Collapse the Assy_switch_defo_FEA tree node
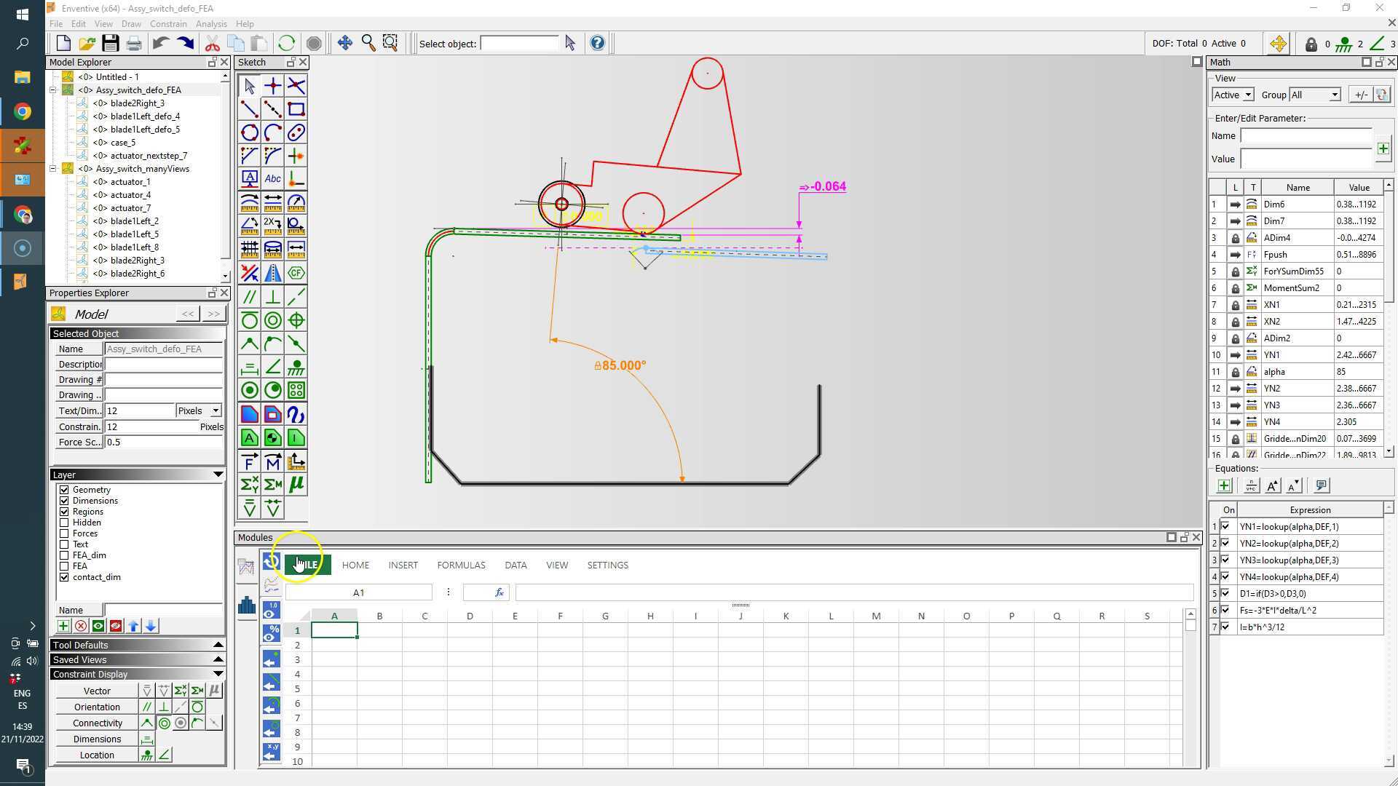 tap(53, 90)
